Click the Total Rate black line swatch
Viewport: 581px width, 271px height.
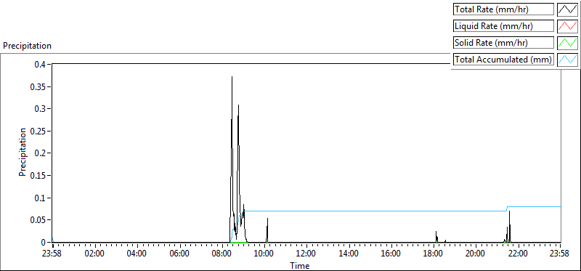point(568,9)
